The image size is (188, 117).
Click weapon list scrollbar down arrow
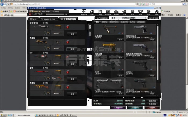coord(158,95)
